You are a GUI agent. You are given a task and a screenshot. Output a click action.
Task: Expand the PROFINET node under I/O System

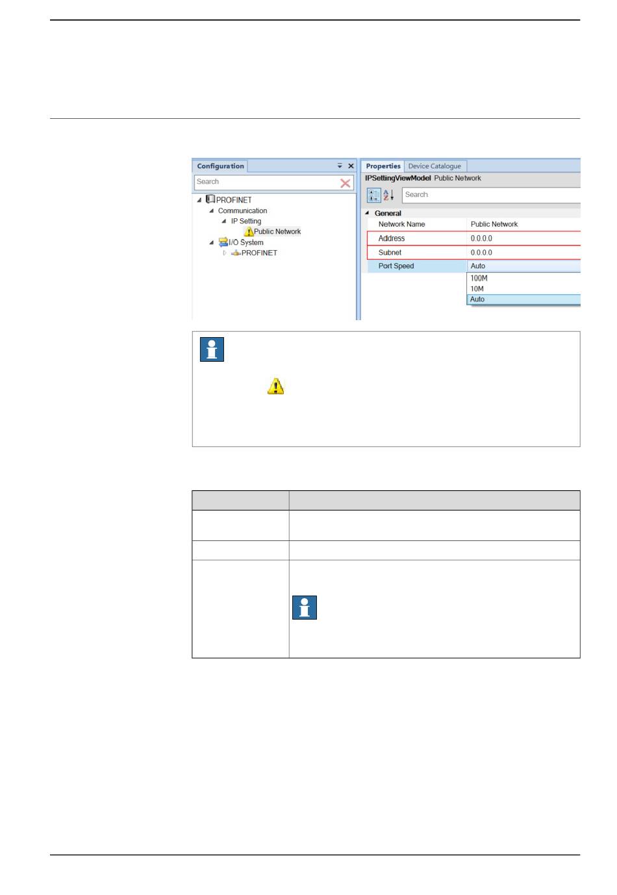coord(225,253)
